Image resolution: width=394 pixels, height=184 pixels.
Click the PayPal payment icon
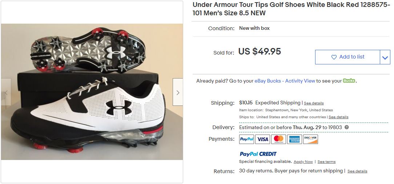pos(246,139)
